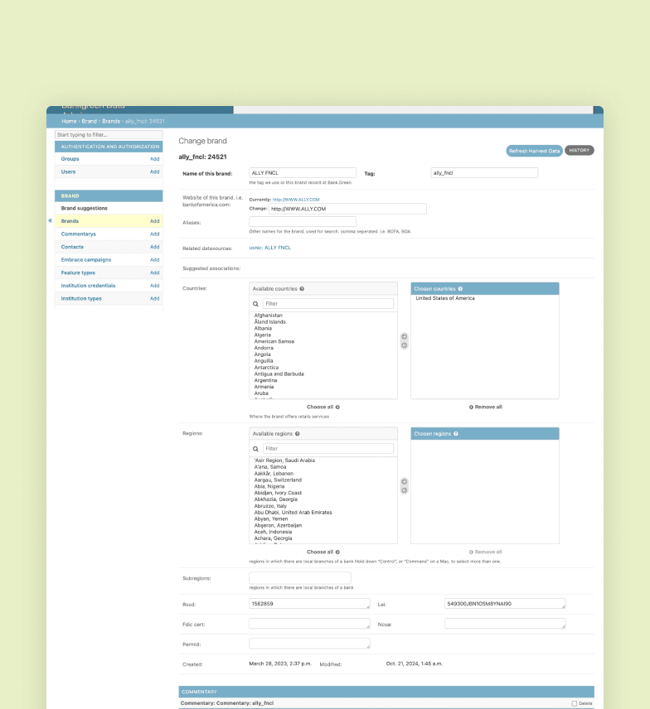Screen dimensions: 650x709
Task: Click the search icon in countries filter
Action: tap(255, 304)
